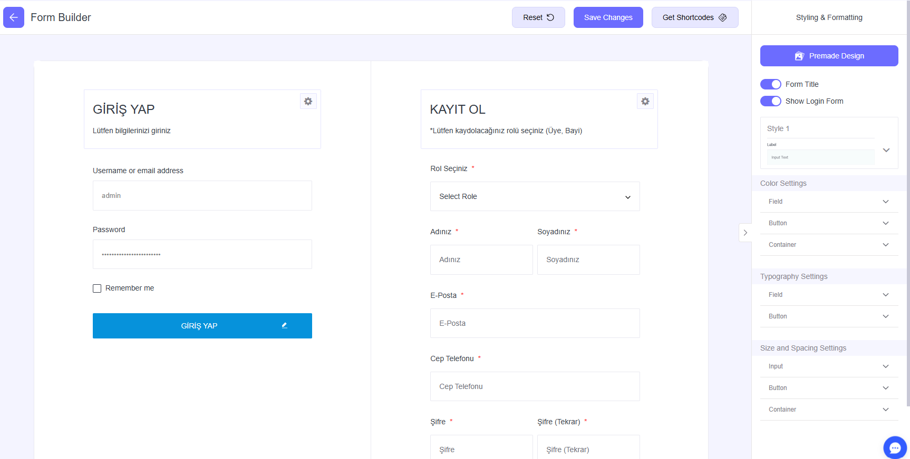Click Save Changes button
Viewport: 910px width, 459px height.
608,17
